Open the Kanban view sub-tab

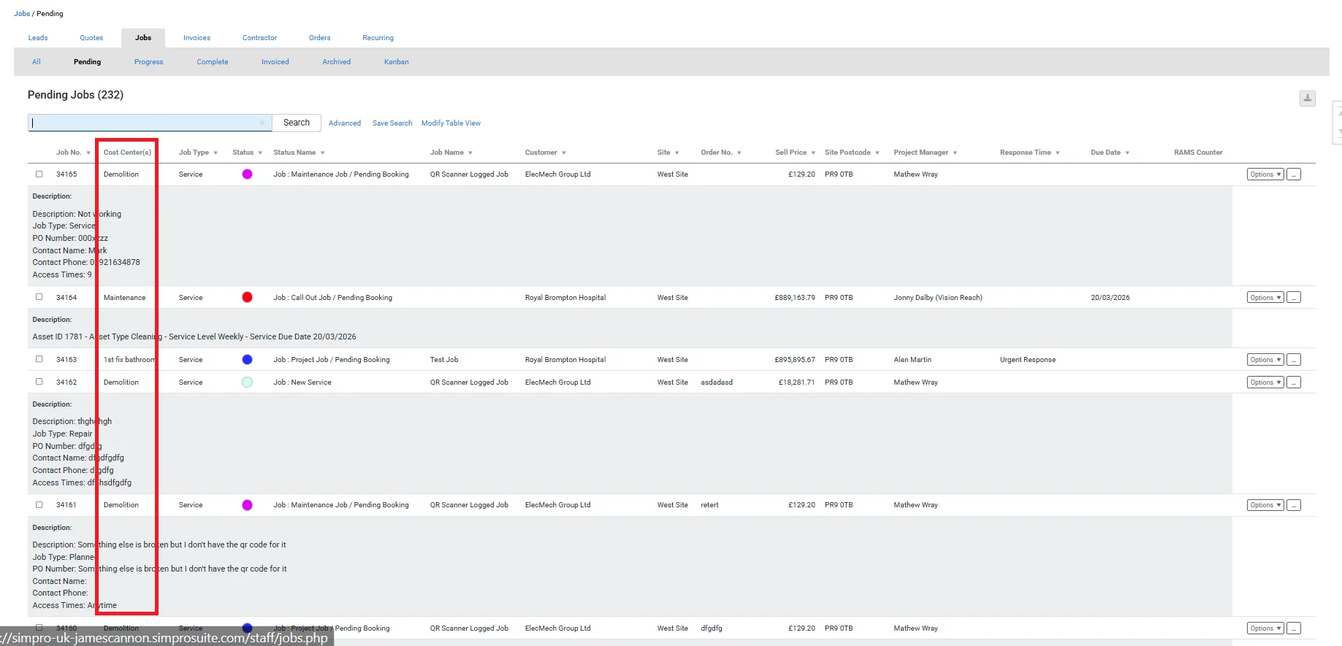click(396, 62)
